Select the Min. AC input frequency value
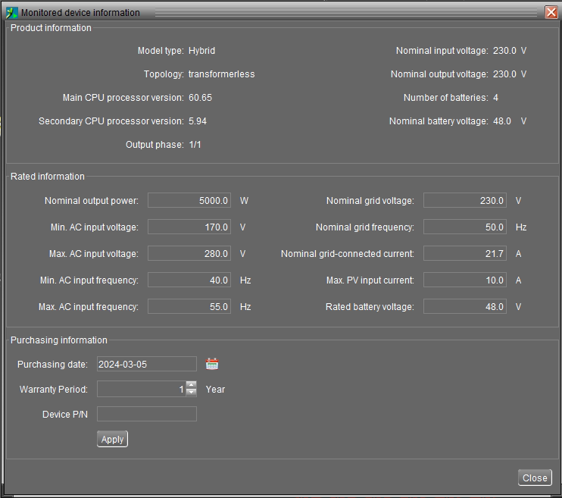The width and height of the screenshot is (562, 498). click(189, 280)
